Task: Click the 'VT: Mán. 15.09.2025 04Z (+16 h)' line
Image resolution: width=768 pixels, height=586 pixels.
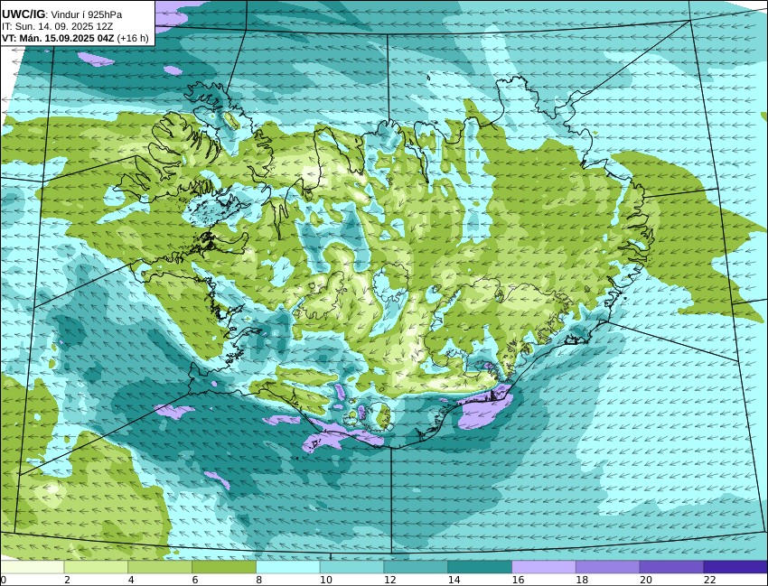Action: pos(75,38)
